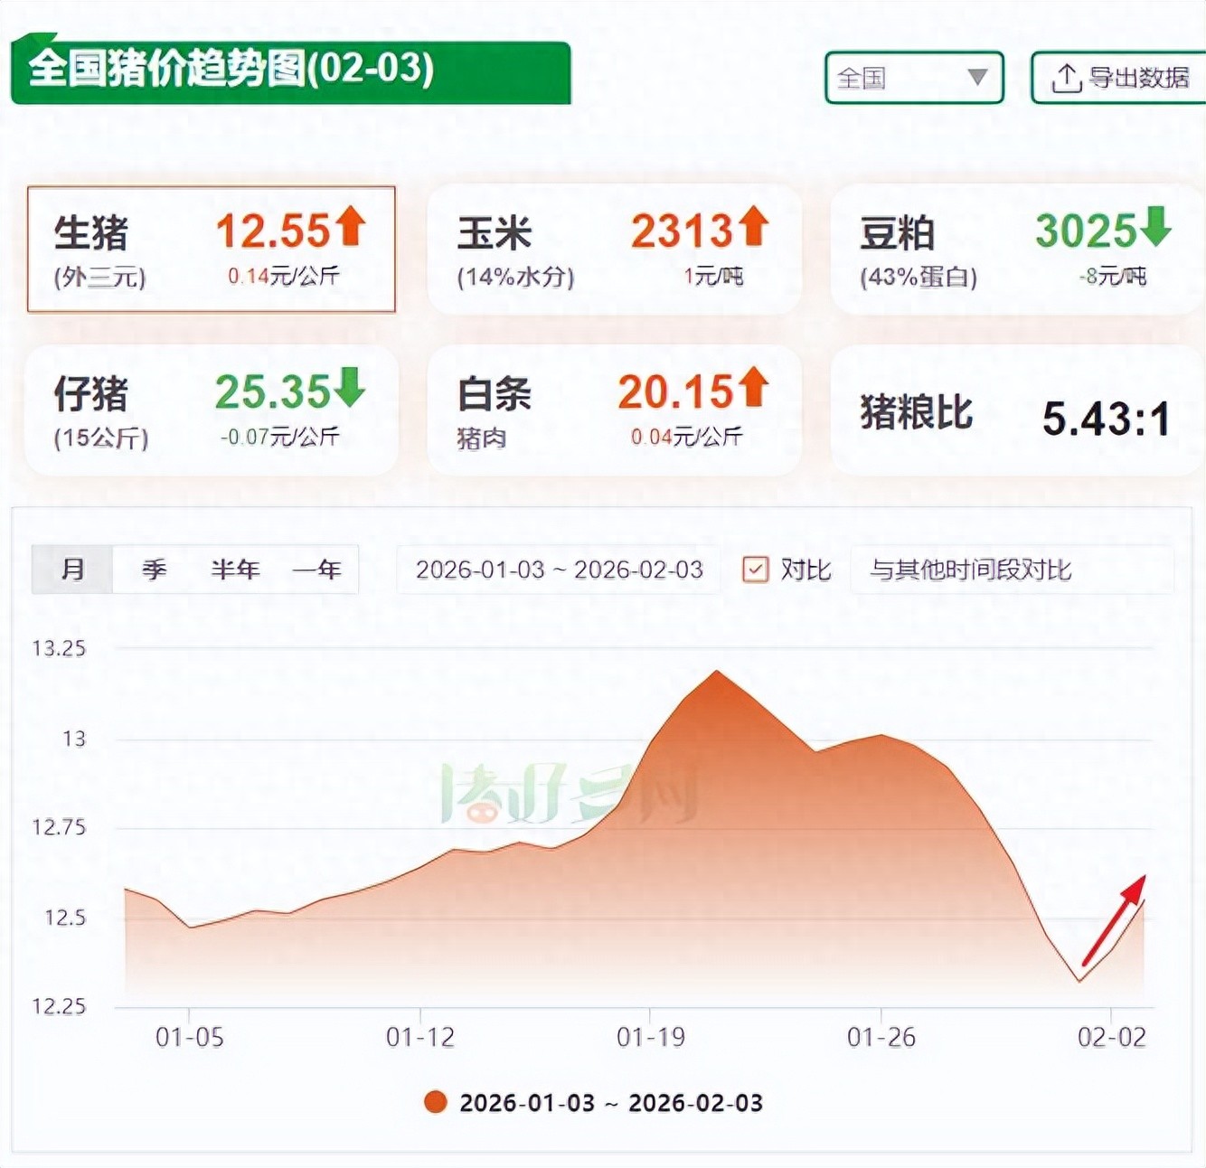Click the orange up arrow beside 12.55
Screen dimensions: 1206x1168
[x=351, y=226]
